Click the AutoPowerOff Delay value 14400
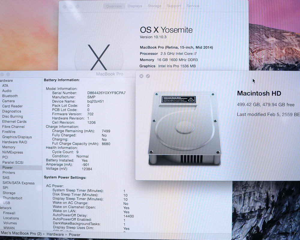Image resolution: width=300 pixels, height=240 pixels. click(x=129, y=216)
